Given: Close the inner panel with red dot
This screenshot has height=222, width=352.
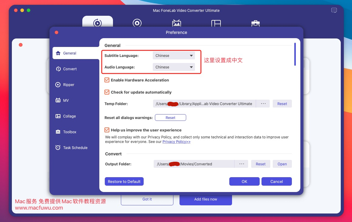Looking at the screenshot, I should 21,45.
